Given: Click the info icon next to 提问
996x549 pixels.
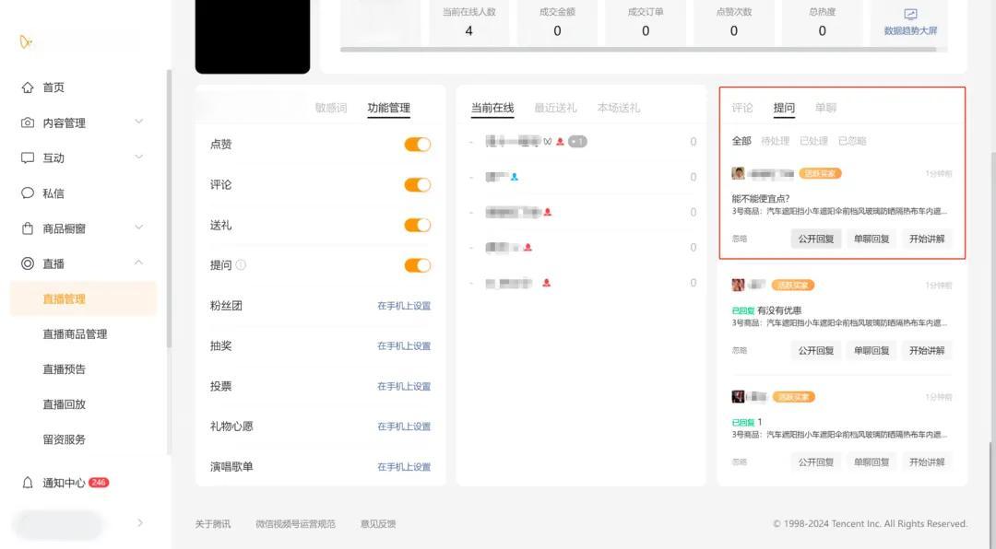Looking at the screenshot, I should (x=241, y=265).
